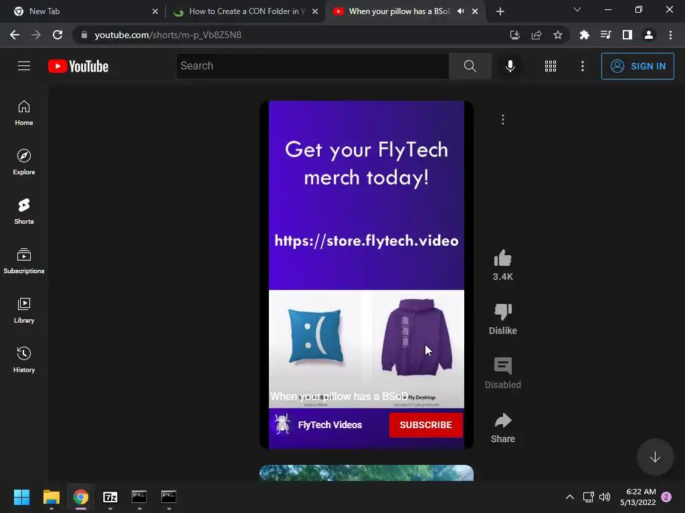The width and height of the screenshot is (685, 513).
Task: Open Chrome from the taskbar
Action: point(81,497)
